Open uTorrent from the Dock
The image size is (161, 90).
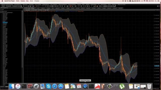pyautogui.click(x=122, y=86)
